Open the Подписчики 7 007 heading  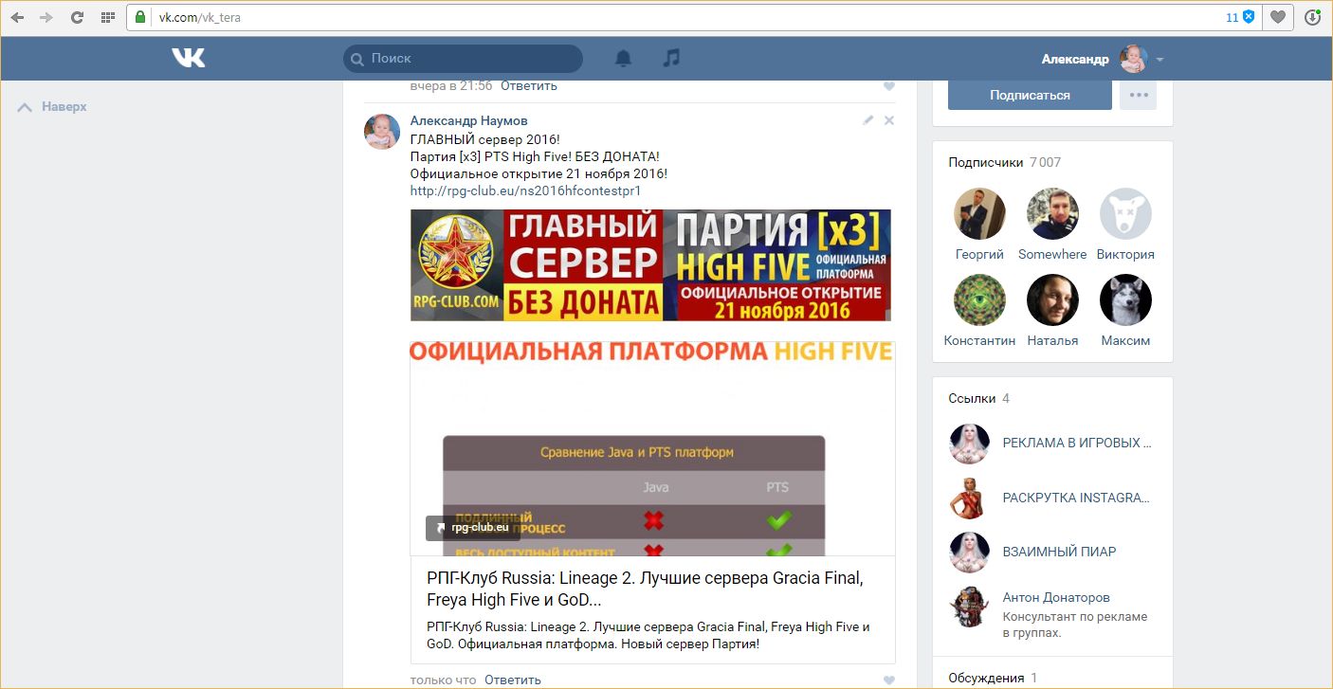[x=1005, y=162]
